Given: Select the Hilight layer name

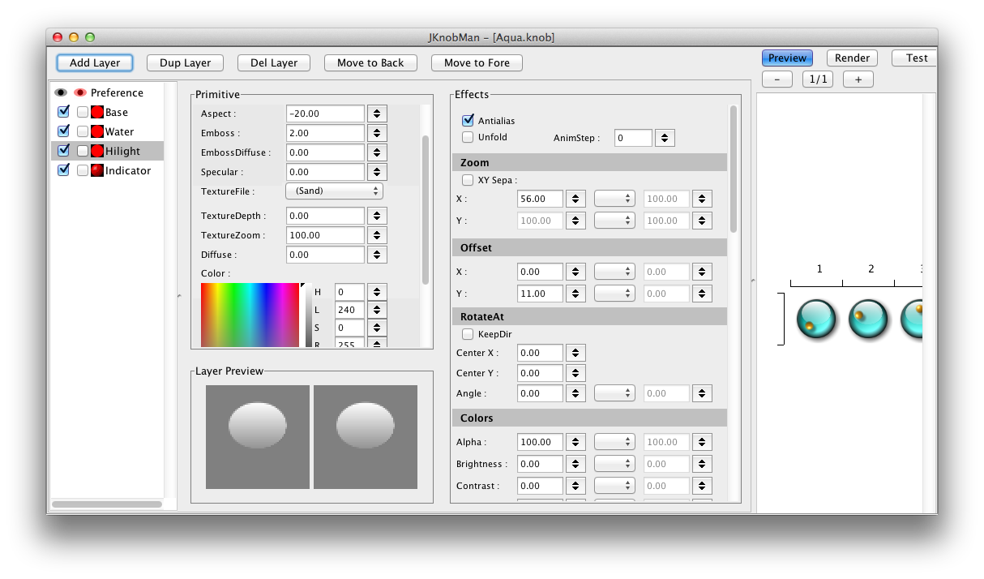Looking at the screenshot, I should (x=122, y=151).
